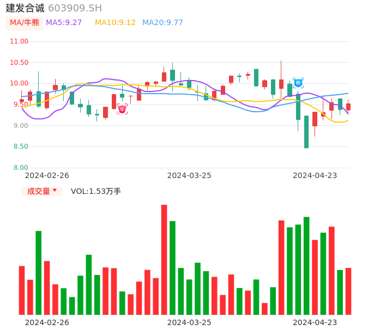Viewport: 374px width, 330px height.
Task: Click the last red volume bar on right
Action: (348, 291)
